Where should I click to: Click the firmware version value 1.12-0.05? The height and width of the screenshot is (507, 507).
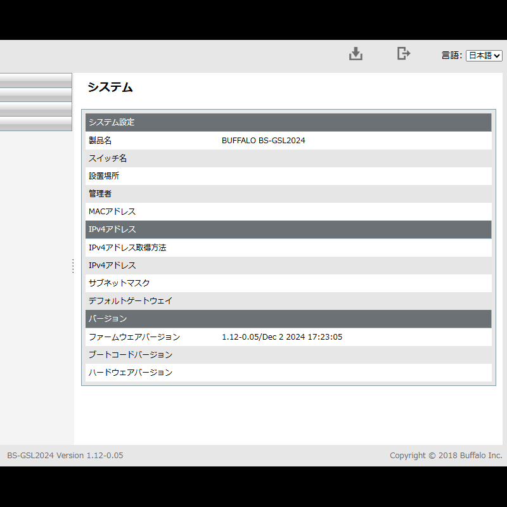pos(281,337)
